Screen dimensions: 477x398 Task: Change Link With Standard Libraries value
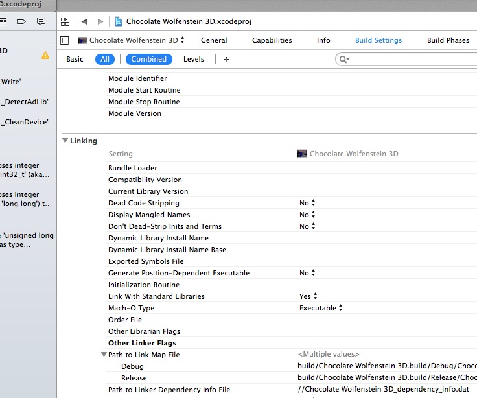(x=308, y=296)
